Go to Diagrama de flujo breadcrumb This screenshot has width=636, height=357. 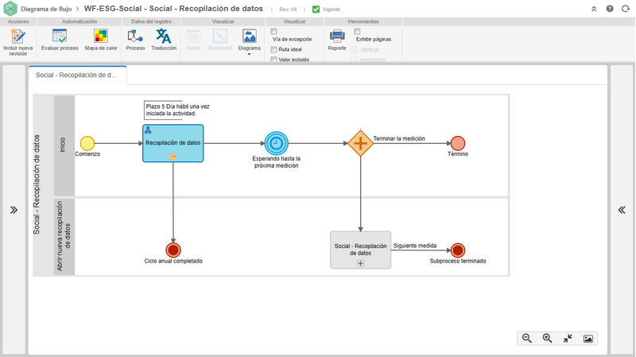(46, 9)
